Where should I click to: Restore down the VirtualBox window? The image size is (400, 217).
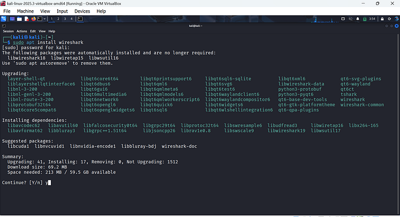pyautogui.click(x=378, y=3)
